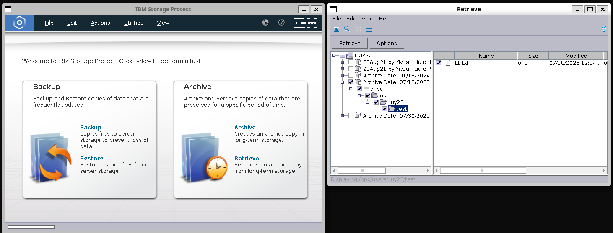Open the Retrieve link in Archive panel
This screenshot has height=233, width=613.
point(247,158)
